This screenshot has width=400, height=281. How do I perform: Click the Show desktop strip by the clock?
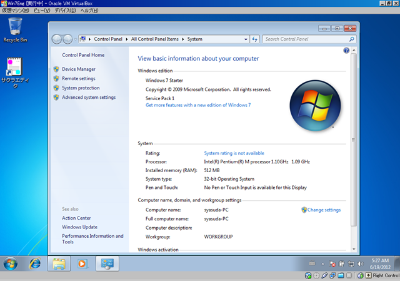tap(397, 263)
